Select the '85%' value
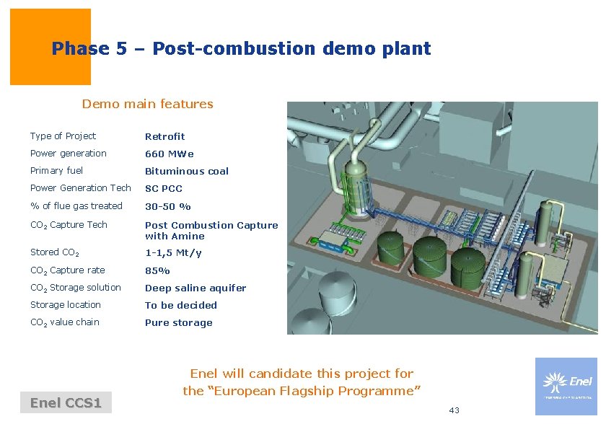The image size is (606, 424). [x=157, y=271]
